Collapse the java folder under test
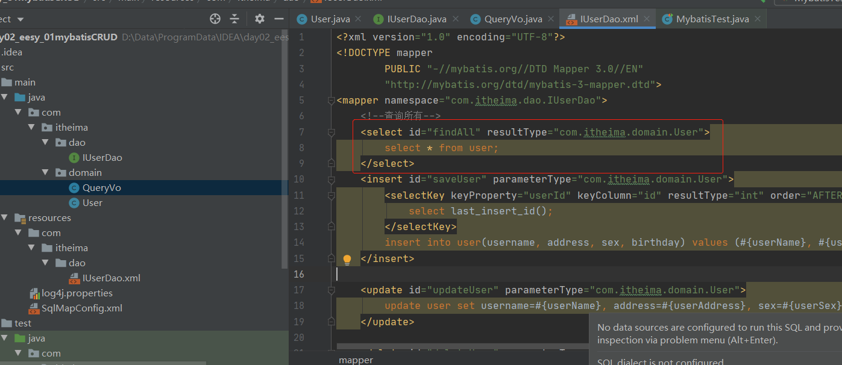This screenshot has height=365, width=842. [x=5, y=338]
